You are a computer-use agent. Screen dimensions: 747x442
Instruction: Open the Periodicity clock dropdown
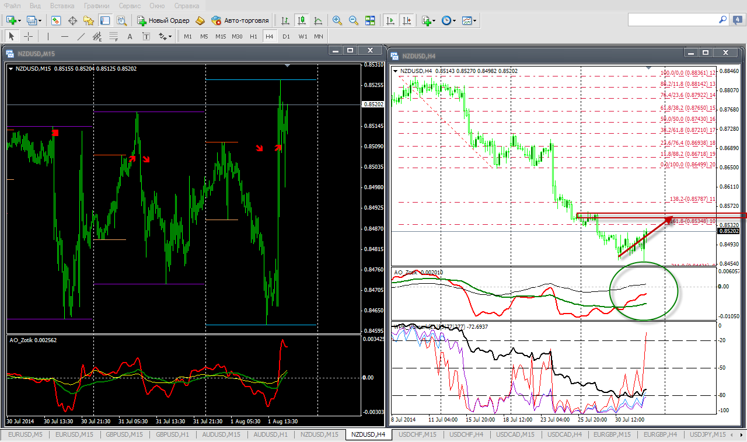pyautogui.click(x=449, y=20)
